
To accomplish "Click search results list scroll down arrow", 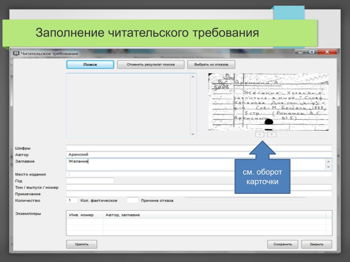I will [193, 134].
